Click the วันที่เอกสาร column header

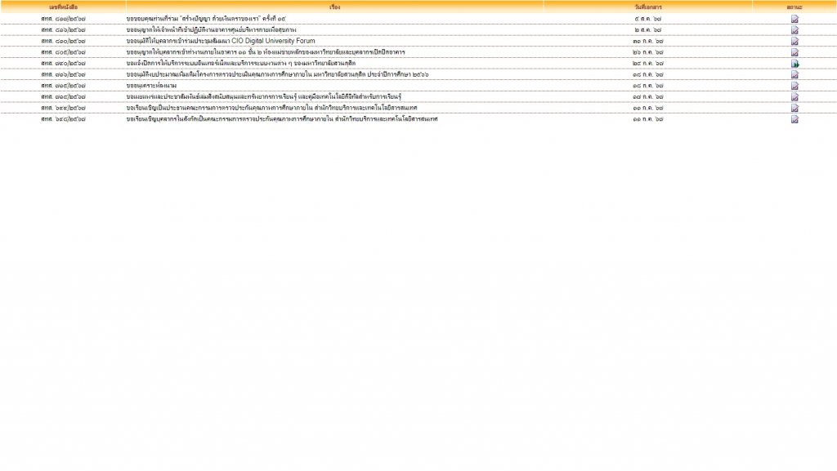647,7
